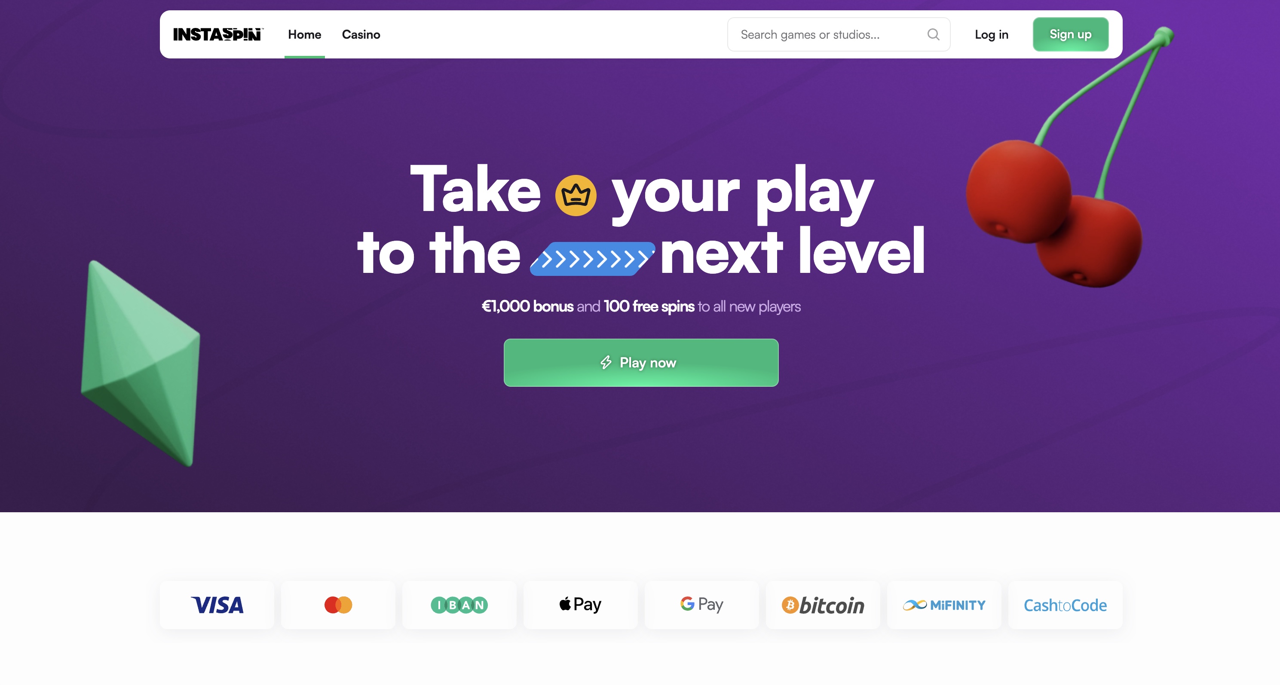Click the crown emoji in headline
Viewport: 1280px width, 685px height.
click(x=576, y=195)
